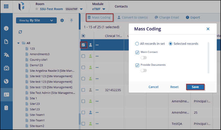
Task: Collapse the All folder tree node
Action: (19, 43)
